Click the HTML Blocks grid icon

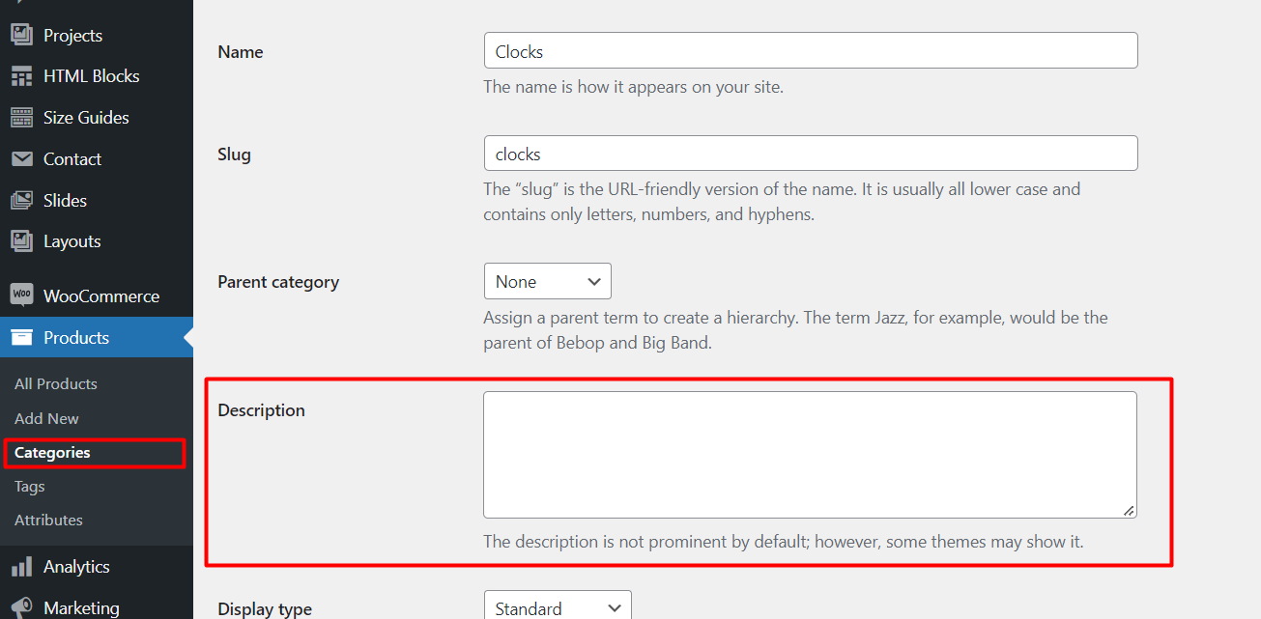pyautogui.click(x=21, y=76)
